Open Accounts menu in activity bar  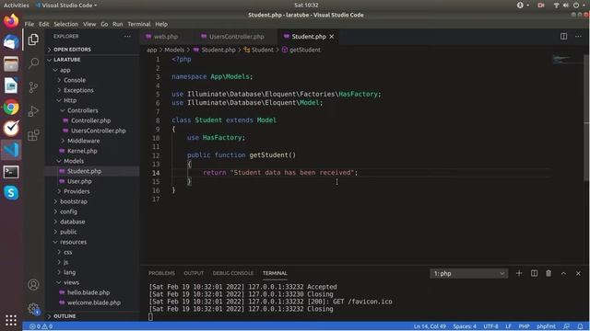[x=33, y=285]
